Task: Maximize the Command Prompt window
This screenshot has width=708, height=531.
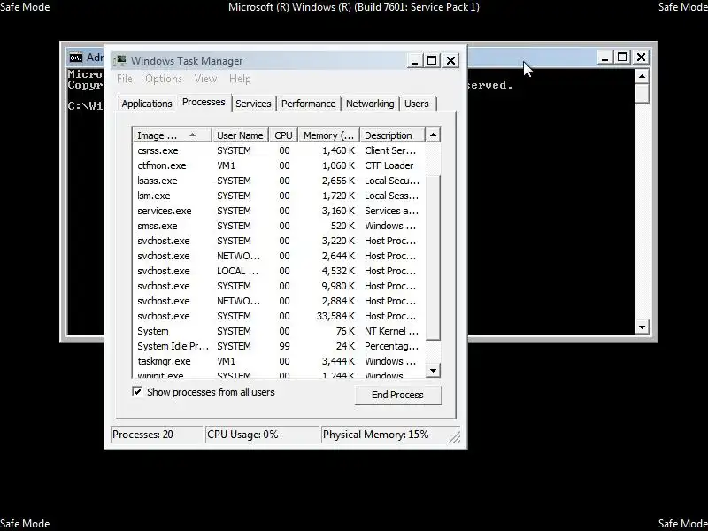Action: pyautogui.click(x=622, y=58)
